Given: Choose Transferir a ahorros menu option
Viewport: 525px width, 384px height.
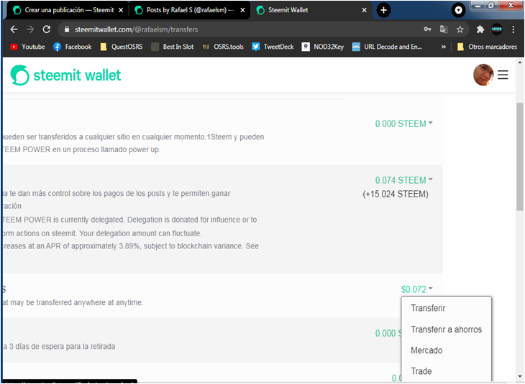Looking at the screenshot, I should [447, 329].
